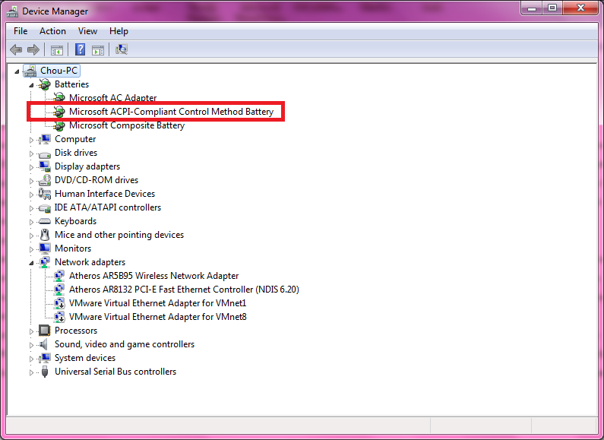Screen dimensions: 604x440
Task: Click the Sound, video and game controllers icon
Action: coord(44,344)
